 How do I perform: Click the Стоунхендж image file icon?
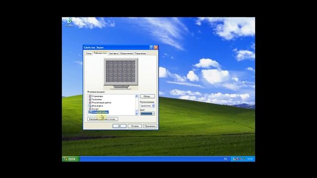tap(90, 96)
